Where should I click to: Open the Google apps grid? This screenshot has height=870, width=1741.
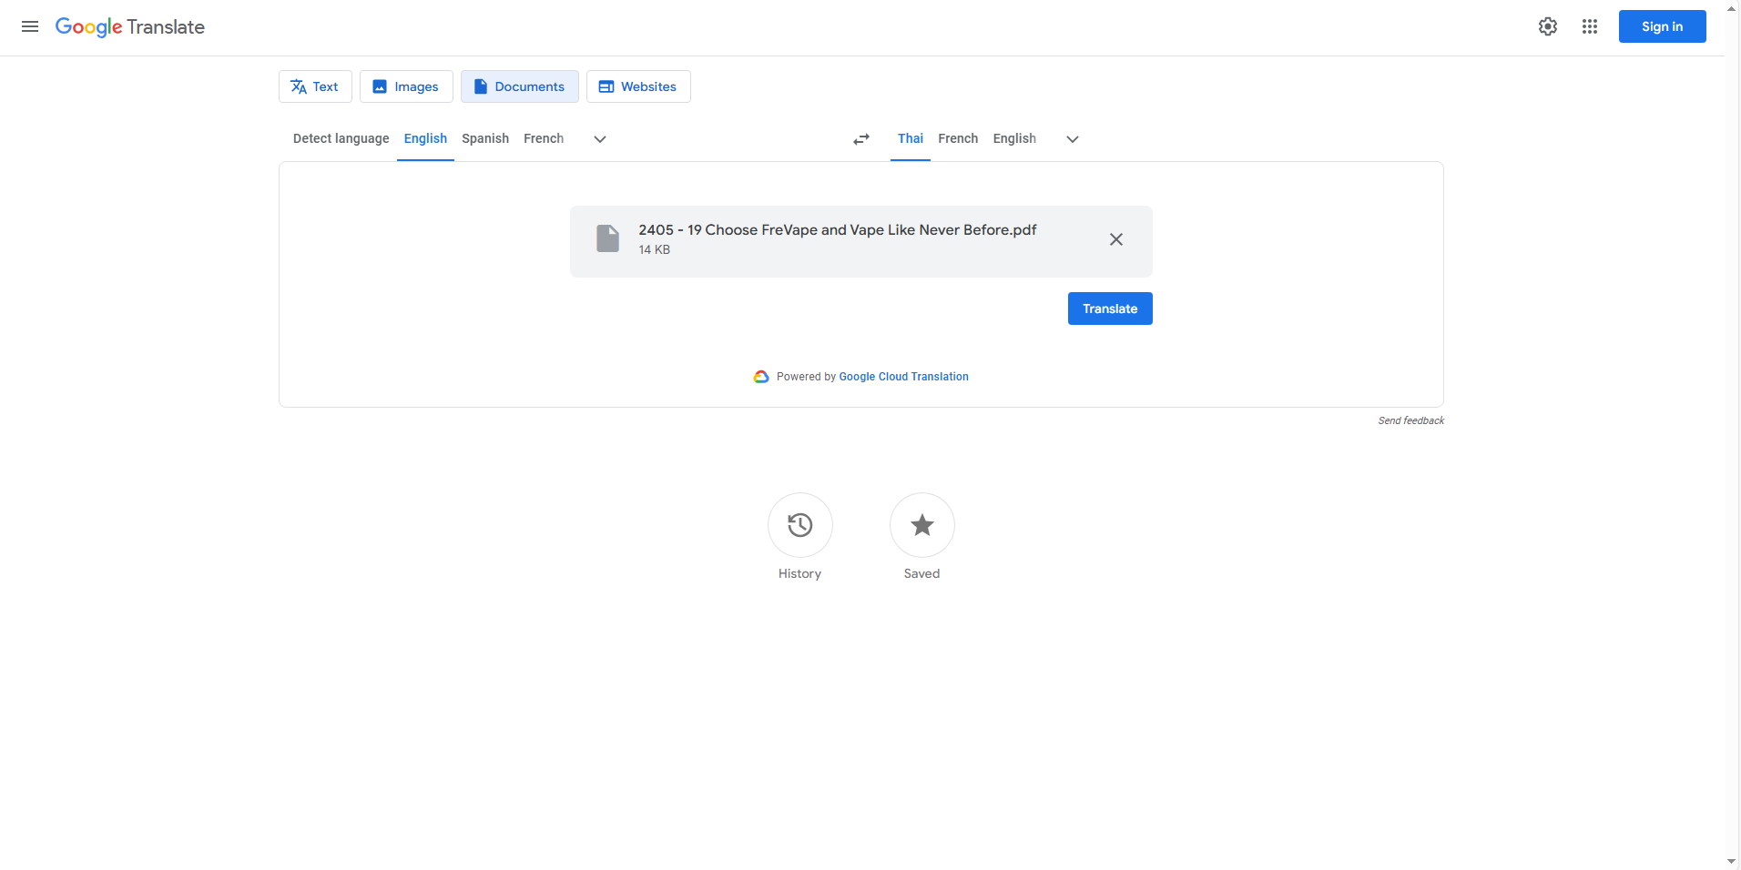click(x=1590, y=26)
